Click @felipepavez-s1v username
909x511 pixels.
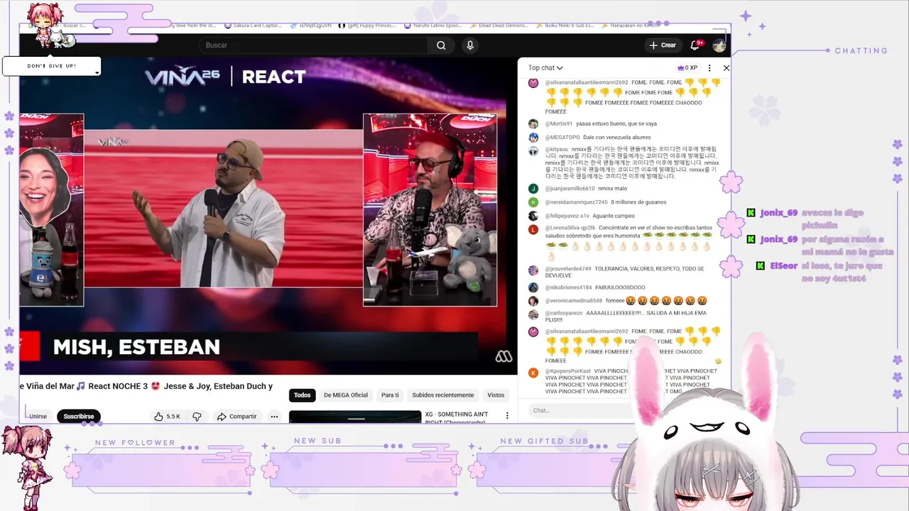567,216
